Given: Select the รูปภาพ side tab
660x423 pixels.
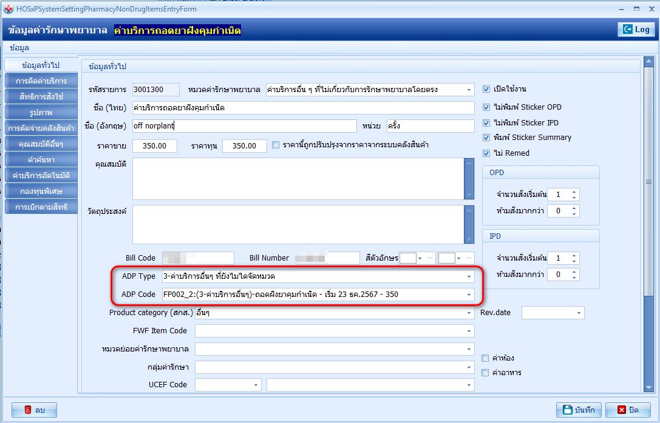Looking at the screenshot, I should click(x=41, y=113).
